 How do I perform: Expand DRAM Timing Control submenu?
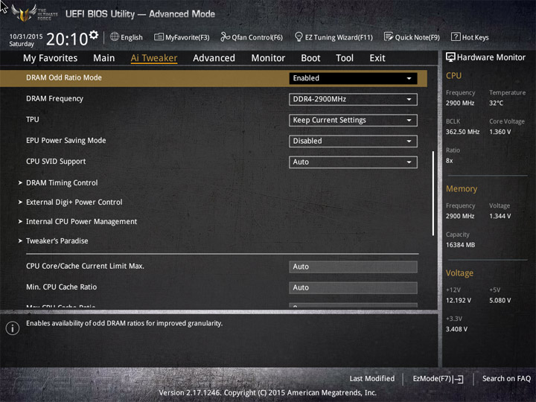(x=62, y=183)
